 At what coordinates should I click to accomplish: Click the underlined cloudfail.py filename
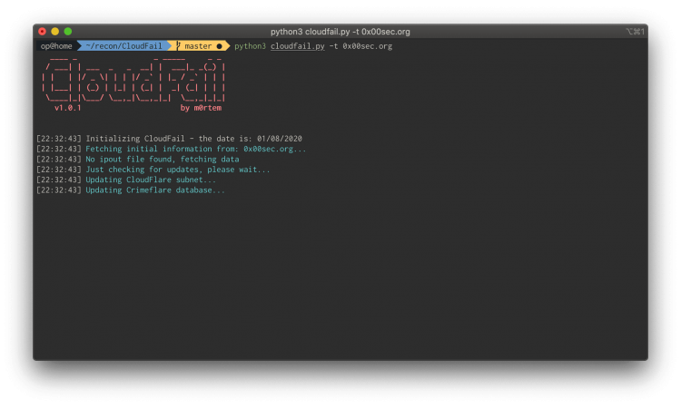(x=298, y=46)
